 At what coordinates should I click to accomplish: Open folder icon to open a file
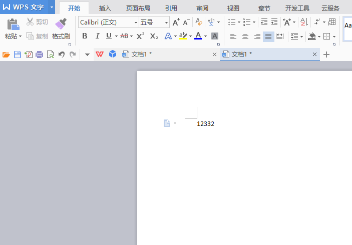click(7, 54)
